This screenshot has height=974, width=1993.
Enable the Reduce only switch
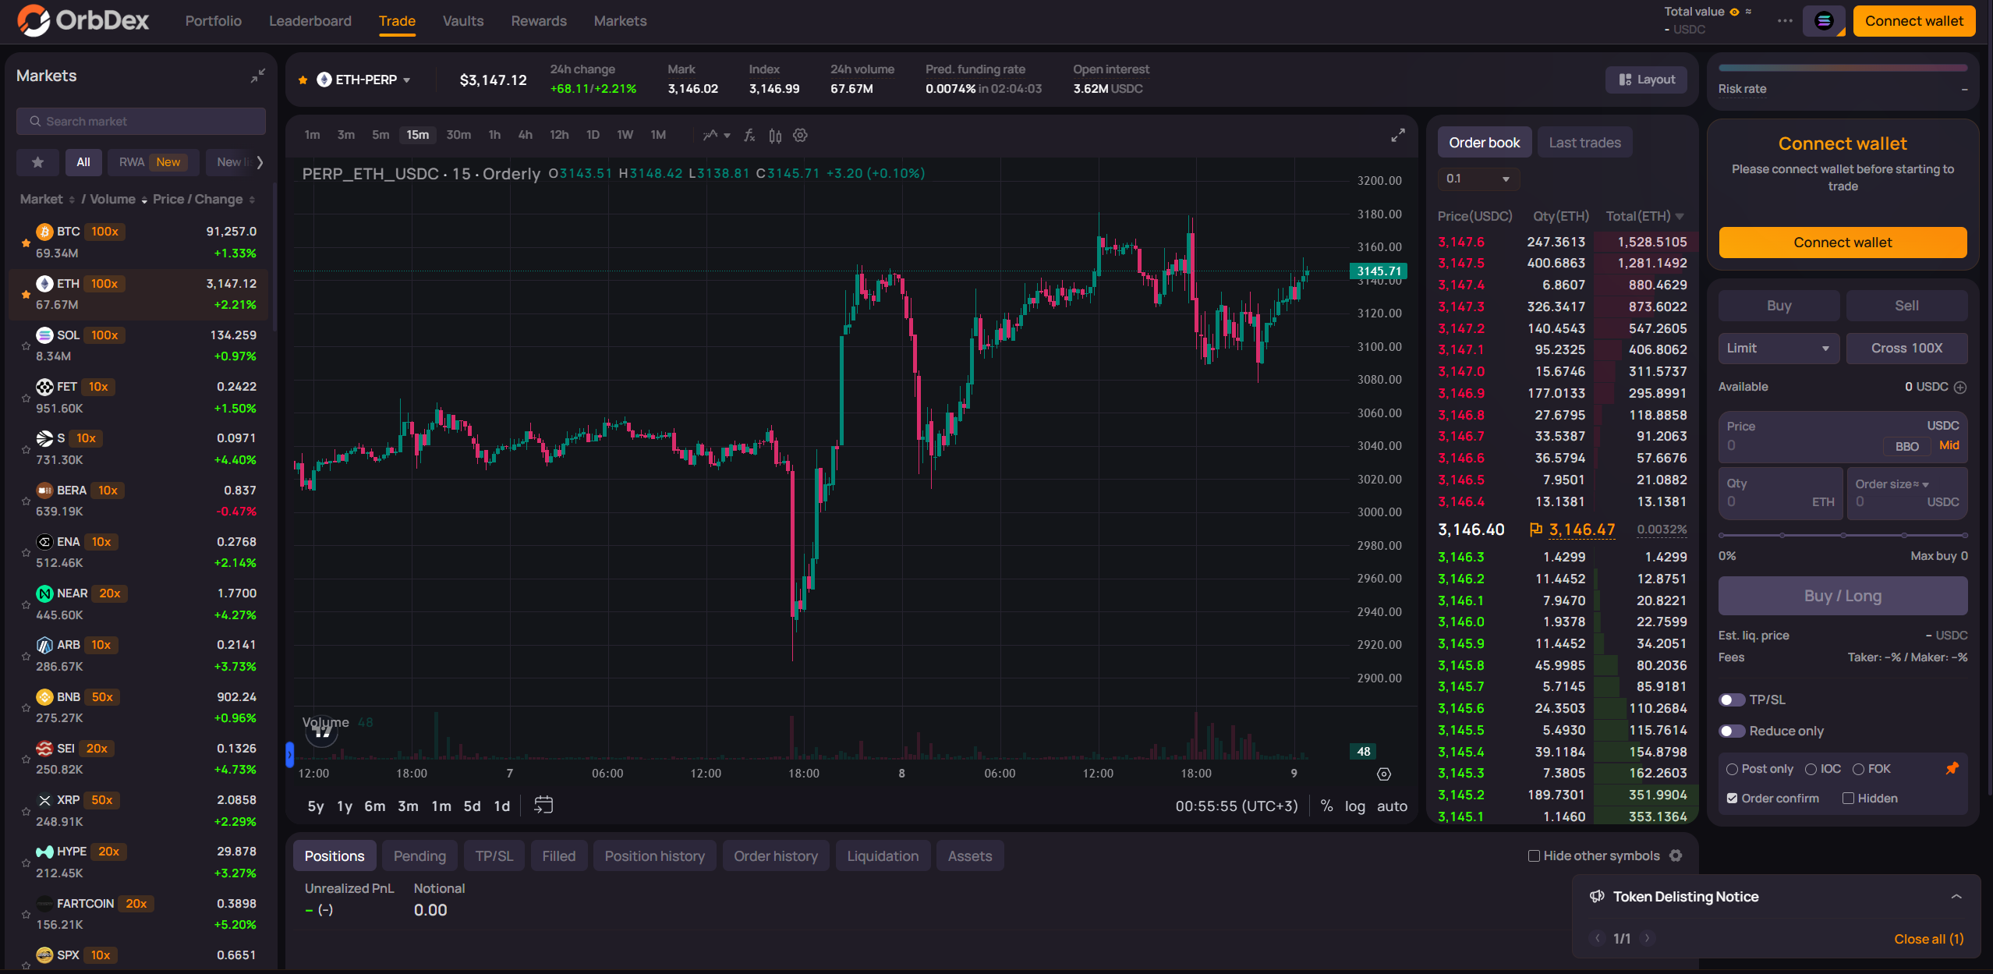click(1732, 731)
